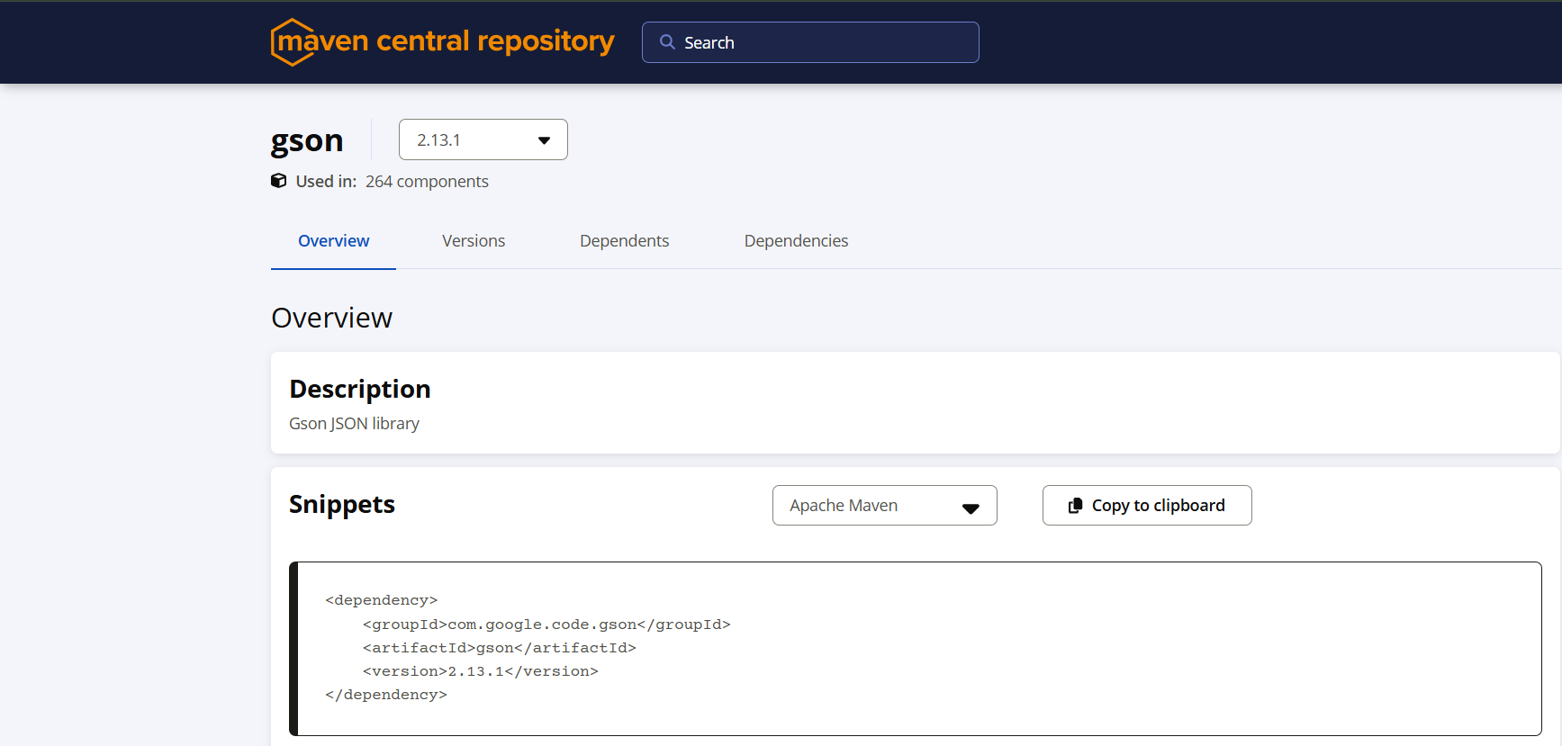Click the copy icon in clipboard button
Screen dimensions: 1562x746
[x=1075, y=506]
